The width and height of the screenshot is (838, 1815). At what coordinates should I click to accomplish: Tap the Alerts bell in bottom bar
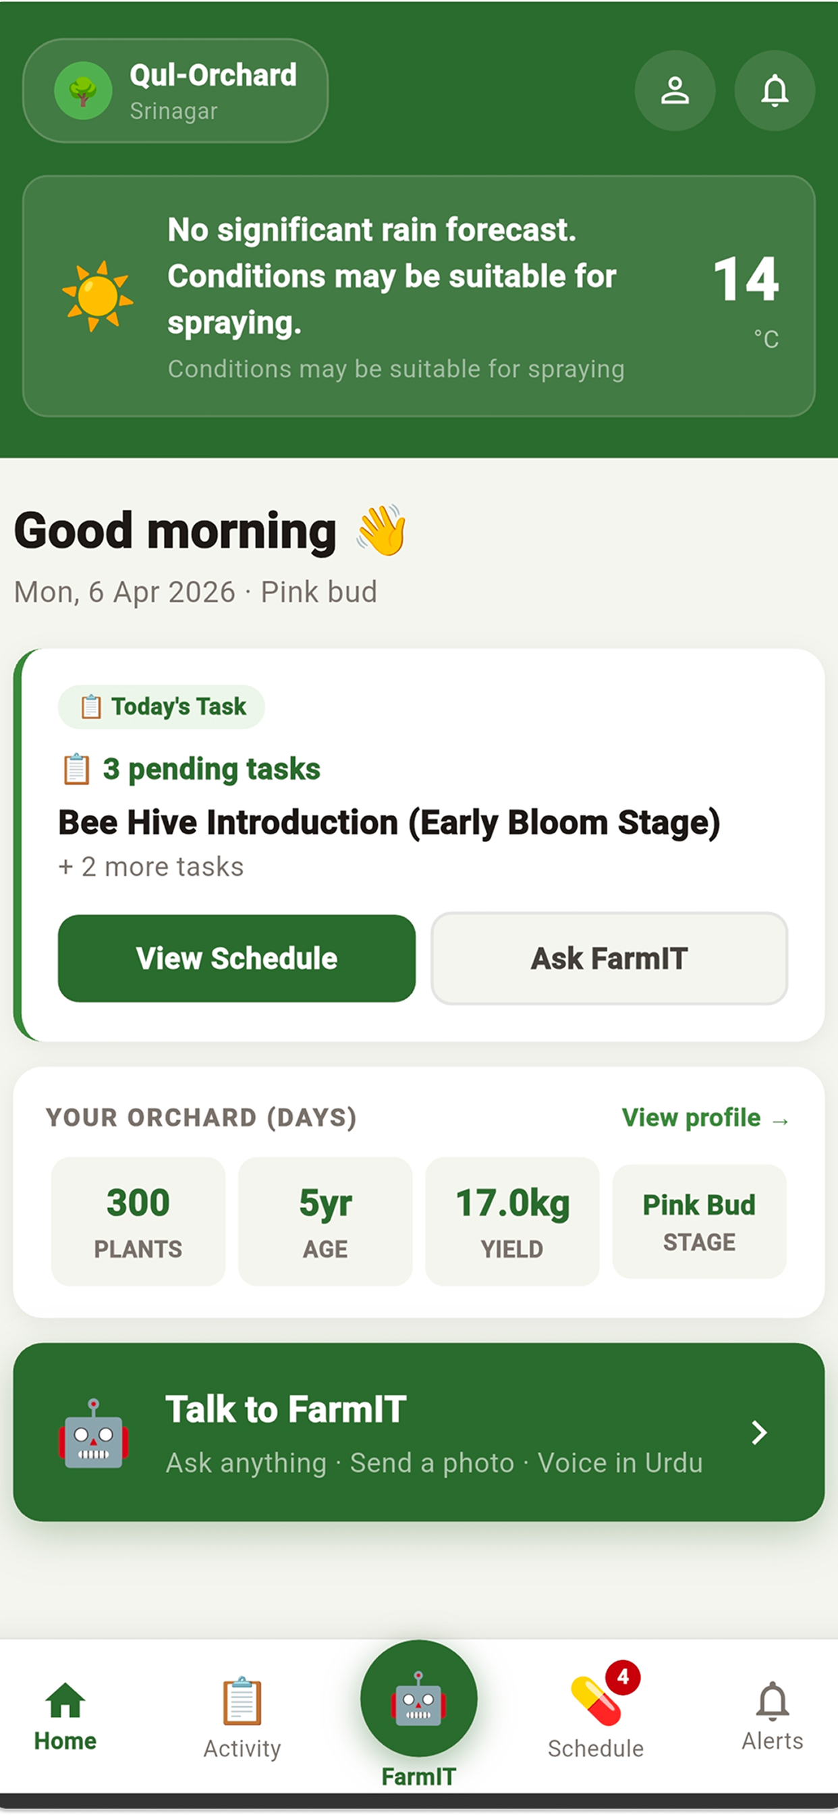pos(773,1716)
